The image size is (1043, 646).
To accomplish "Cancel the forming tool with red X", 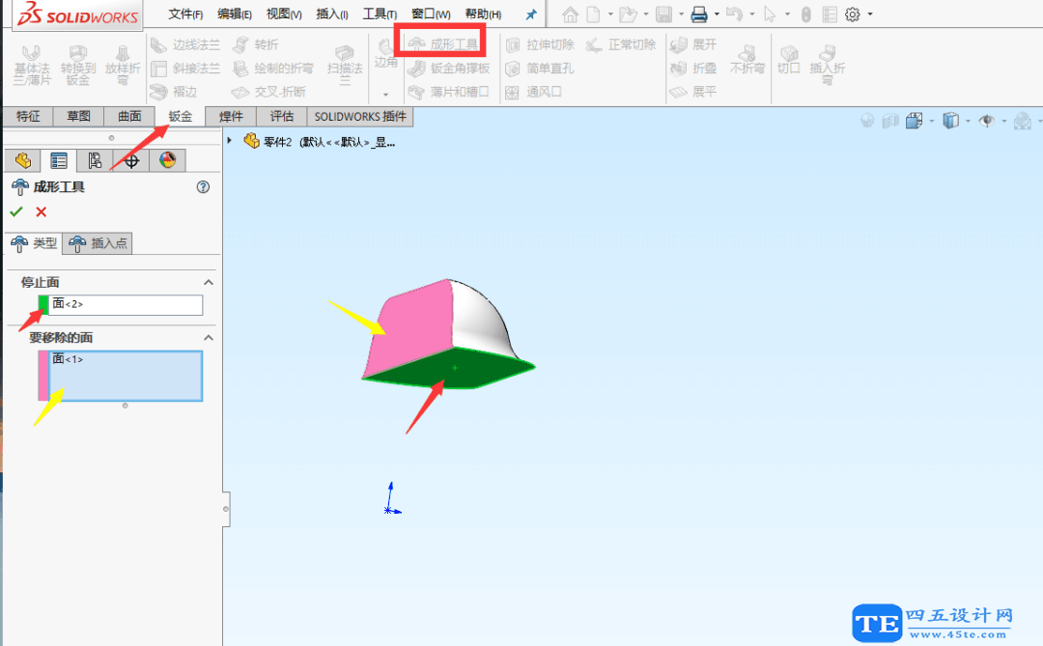I will (41, 212).
